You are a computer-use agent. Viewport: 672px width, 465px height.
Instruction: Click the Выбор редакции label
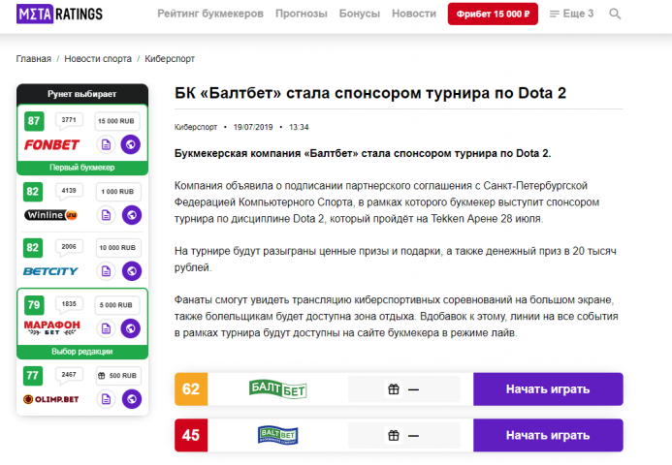pyautogui.click(x=82, y=352)
